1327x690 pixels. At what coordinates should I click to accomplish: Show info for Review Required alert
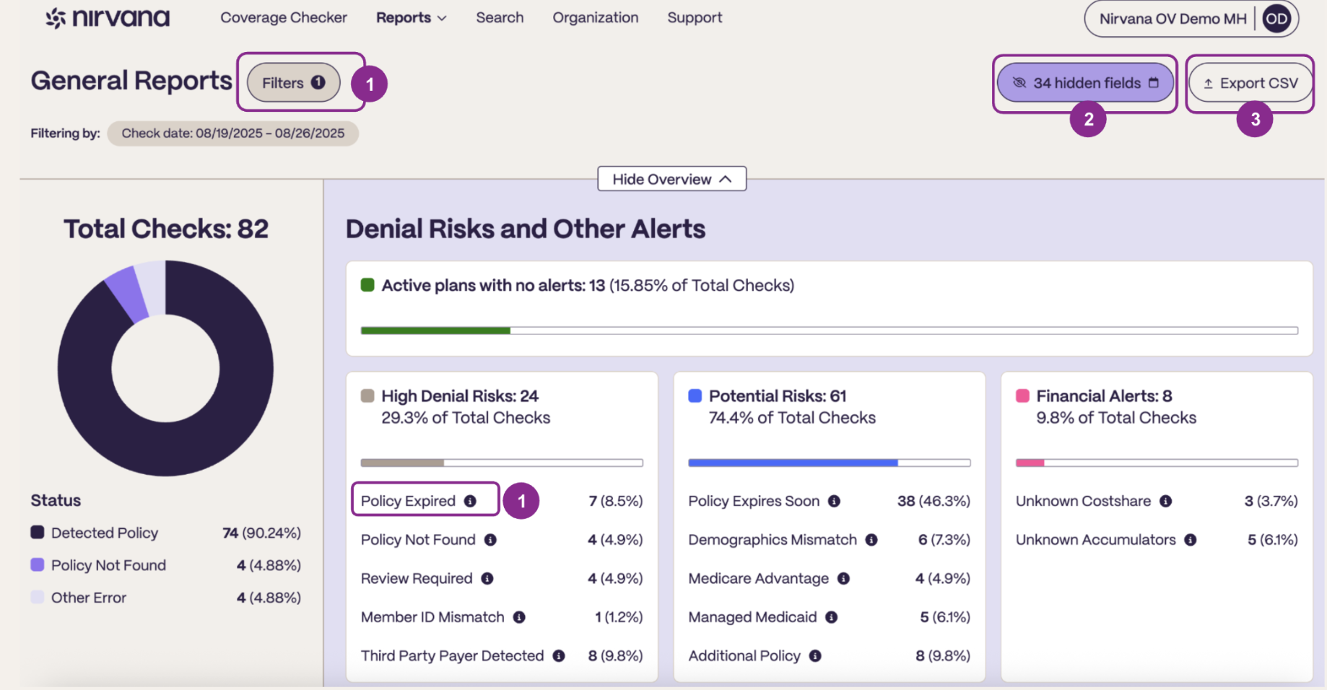tap(487, 579)
